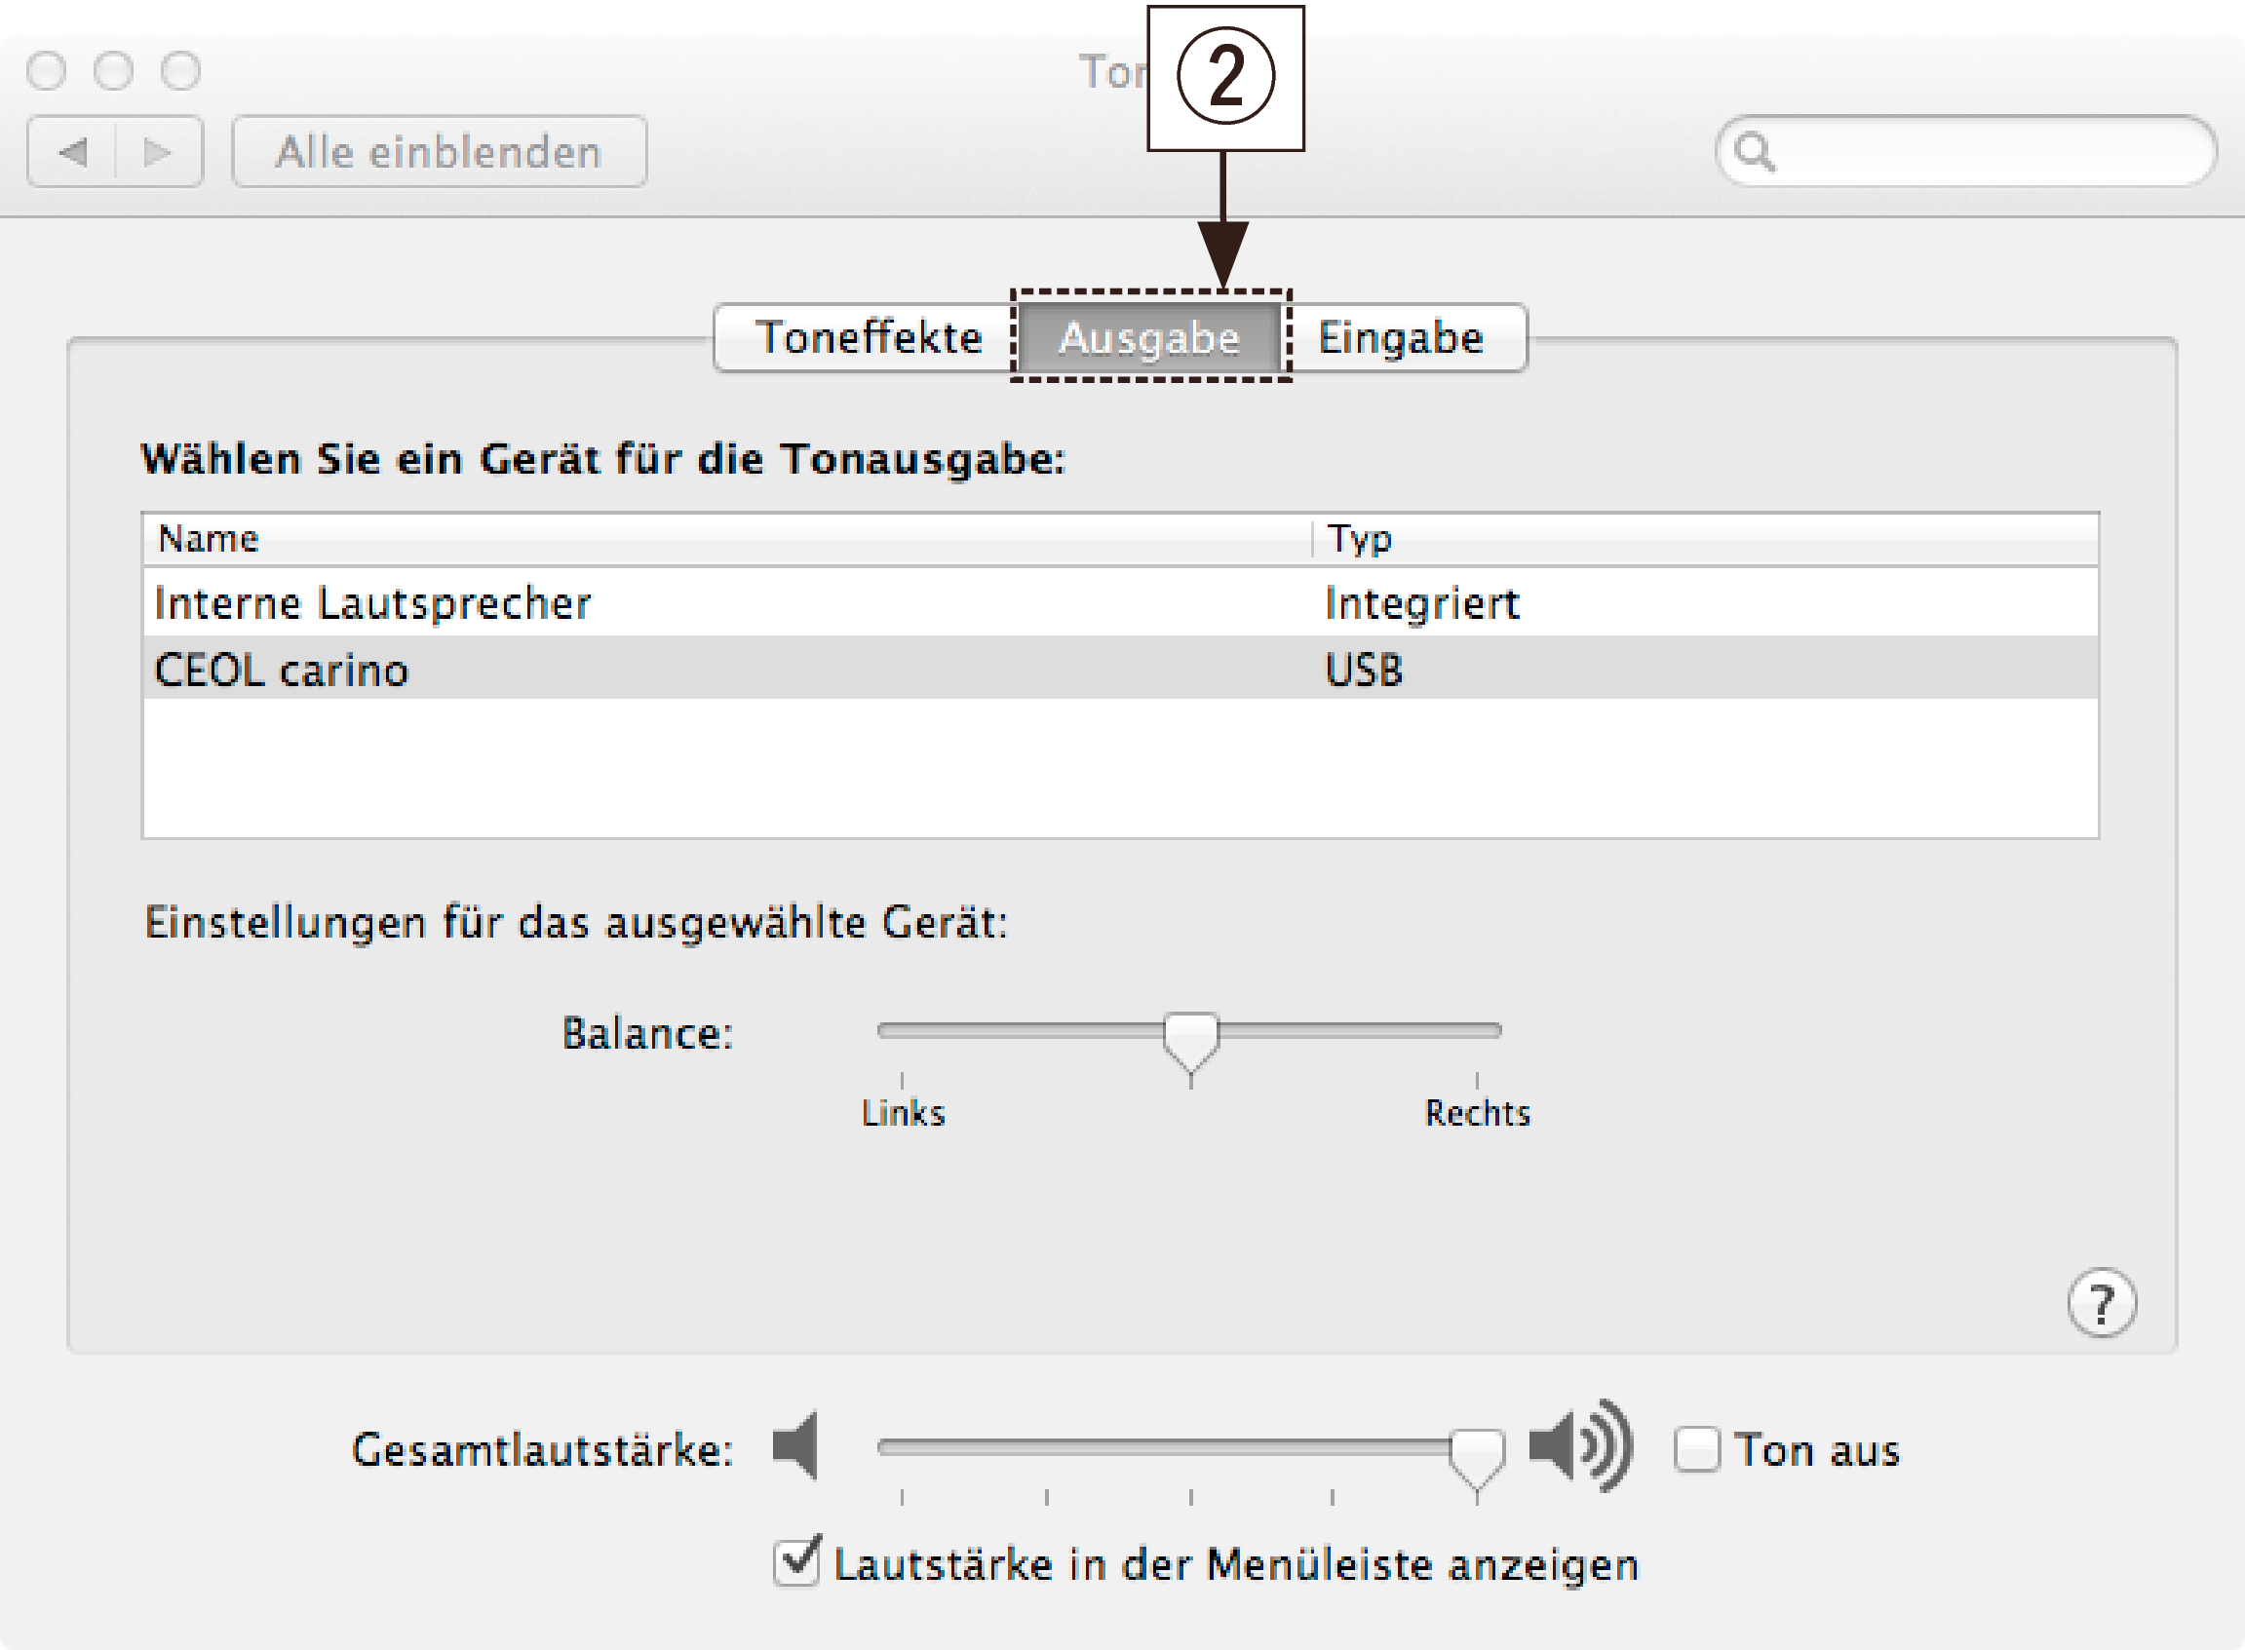The width and height of the screenshot is (2245, 1650).
Task: Select the Ausgabe tab
Action: click(x=1149, y=337)
